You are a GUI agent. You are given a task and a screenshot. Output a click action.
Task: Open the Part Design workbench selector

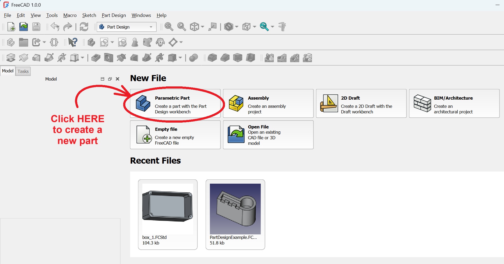[x=126, y=27]
